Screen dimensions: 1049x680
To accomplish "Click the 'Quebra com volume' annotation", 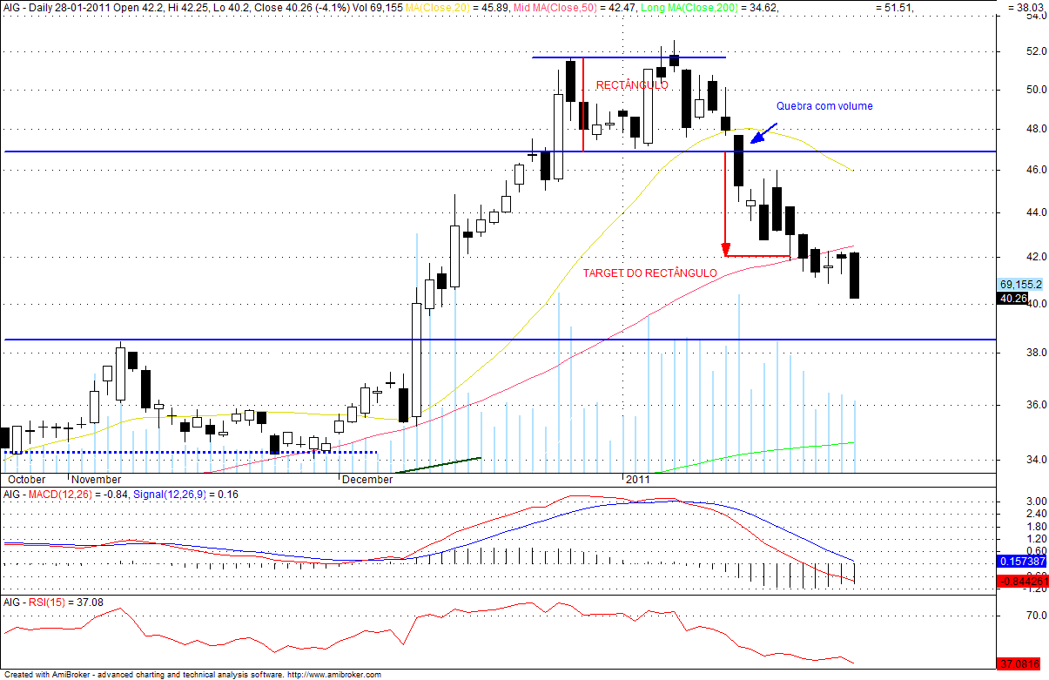I will [x=824, y=106].
